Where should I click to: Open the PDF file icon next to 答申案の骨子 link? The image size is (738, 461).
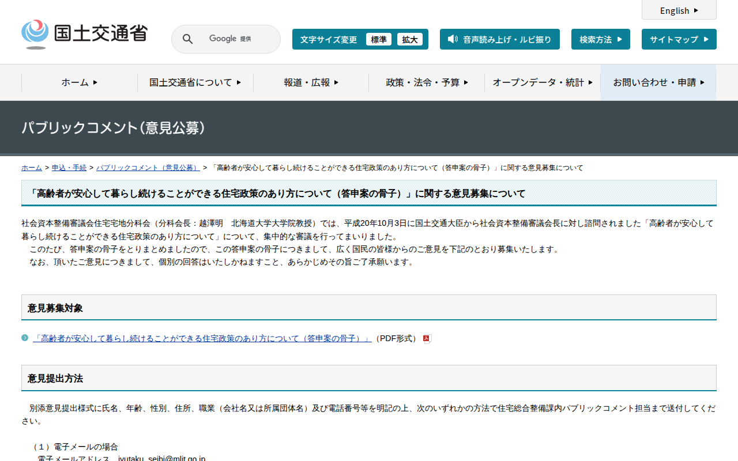[x=426, y=339]
